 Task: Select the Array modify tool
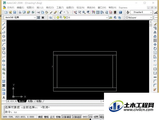point(155,40)
